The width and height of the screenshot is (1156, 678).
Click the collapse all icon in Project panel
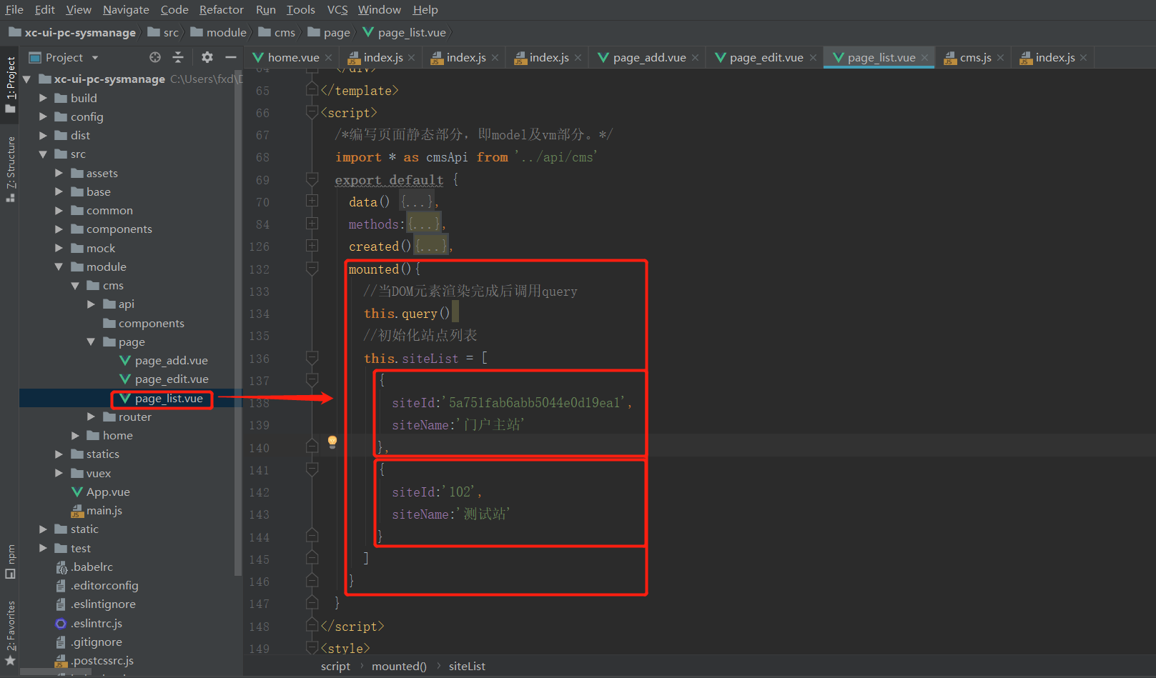click(178, 57)
